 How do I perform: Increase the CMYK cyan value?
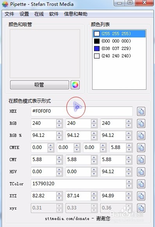tap(50, 145)
